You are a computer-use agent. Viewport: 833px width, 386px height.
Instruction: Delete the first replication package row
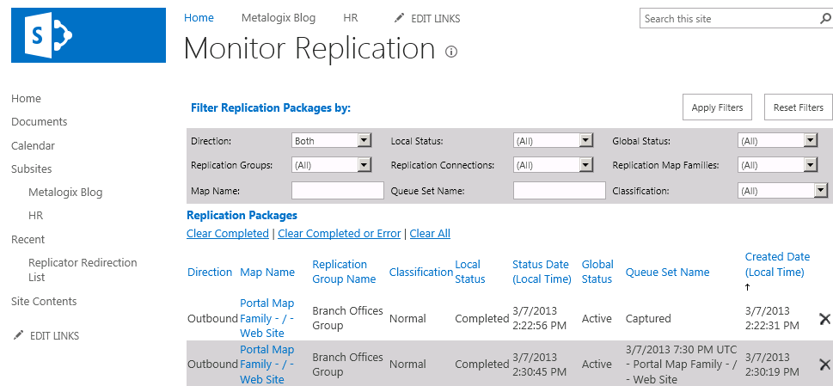(824, 319)
